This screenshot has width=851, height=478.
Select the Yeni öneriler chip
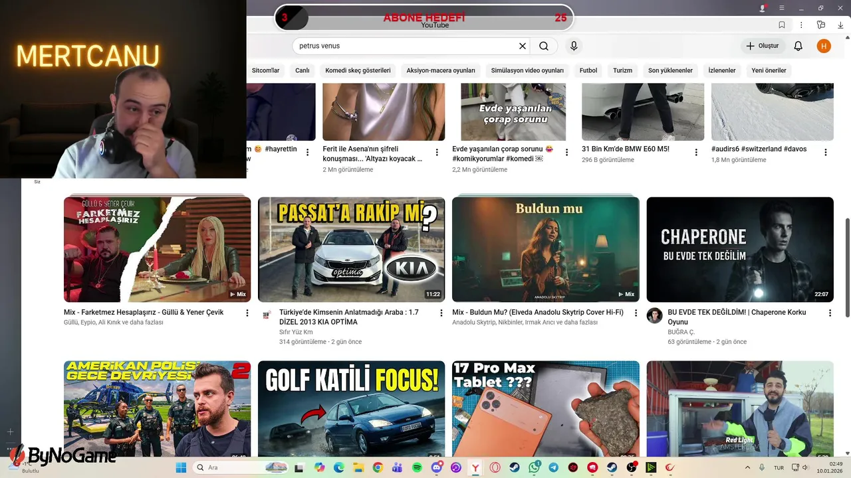[x=769, y=70]
